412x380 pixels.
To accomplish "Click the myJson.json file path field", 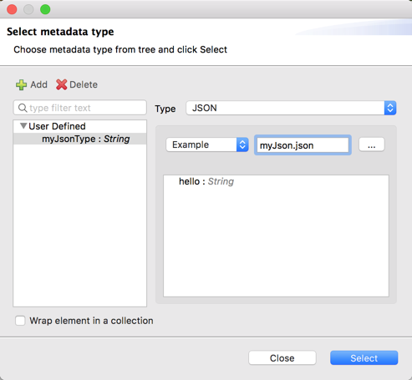I will coord(303,145).
